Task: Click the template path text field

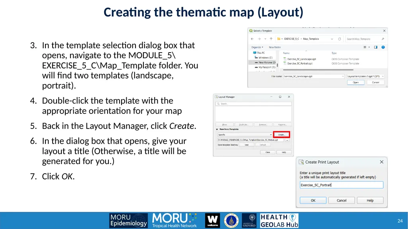Action: tap(251, 140)
